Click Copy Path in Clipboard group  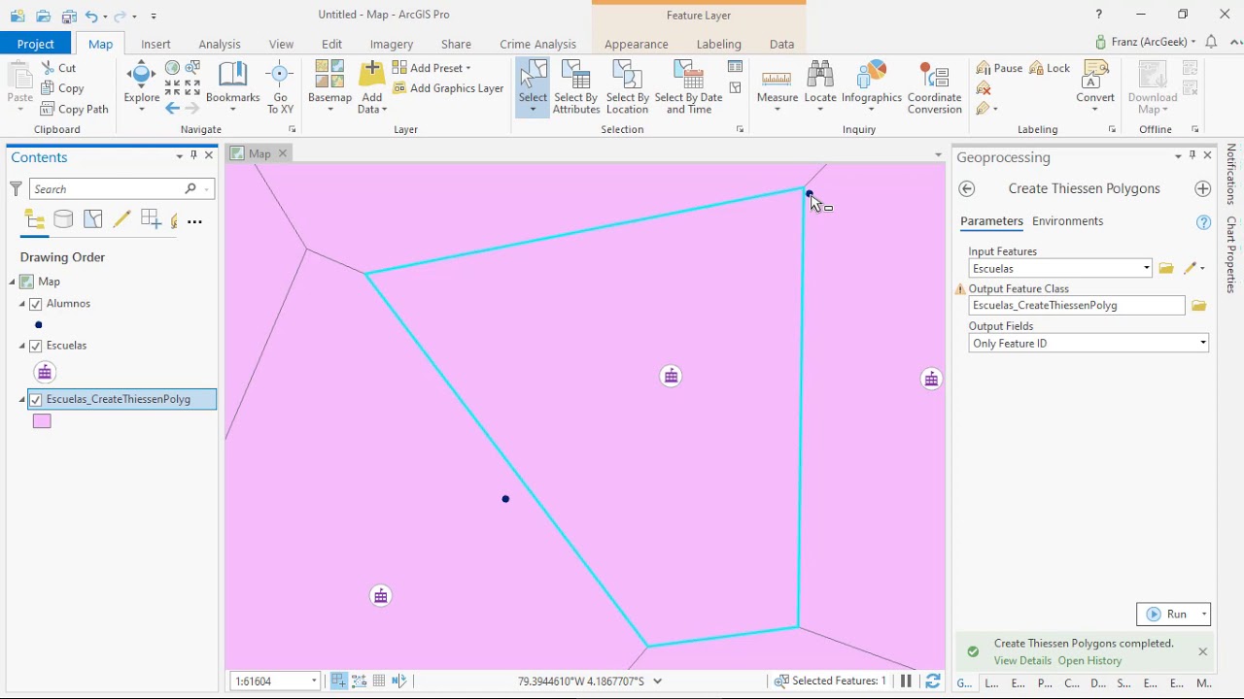click(75, 109)
